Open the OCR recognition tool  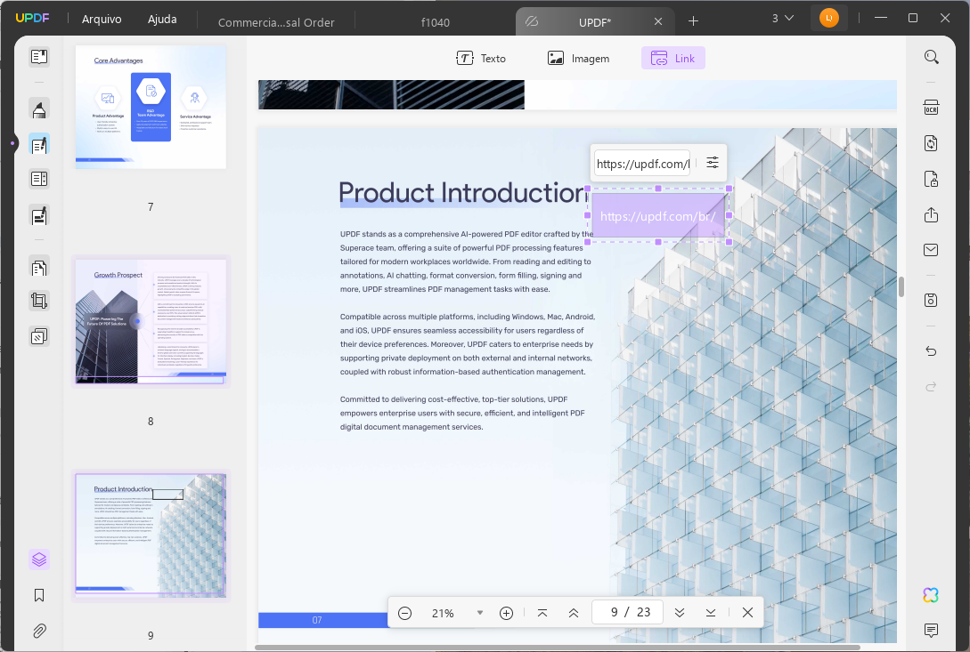(x=931, y=109)
